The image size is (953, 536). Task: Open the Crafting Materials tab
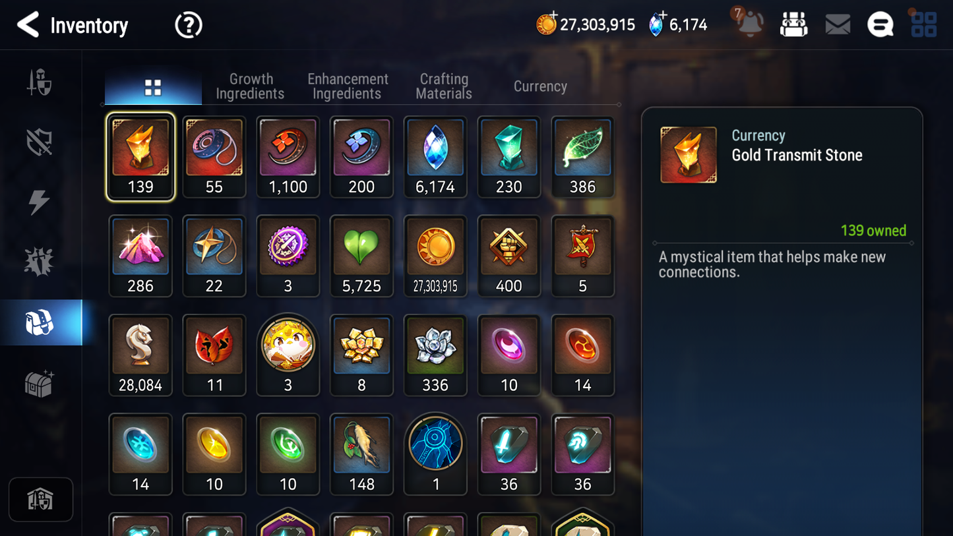[x=444, y=86]
